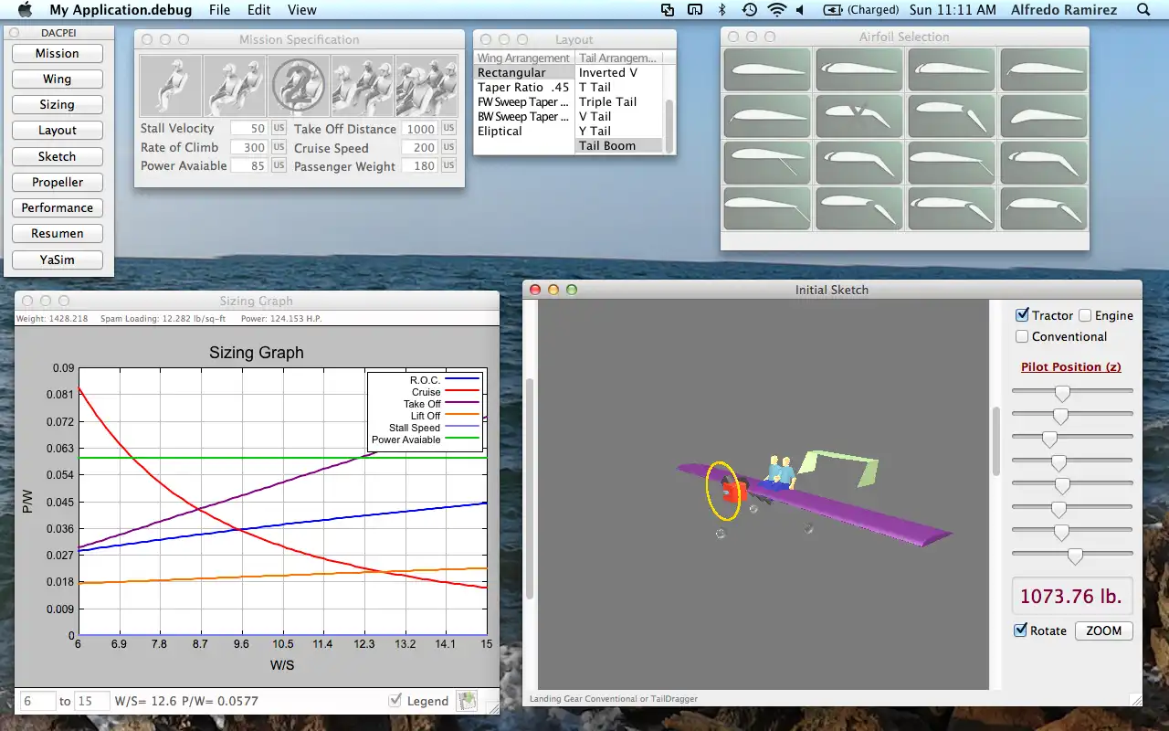This screenshot has height=731, width=1169.
Task: Click the Wi-Fi icon in the menu bar
Action: coord(777,11)
